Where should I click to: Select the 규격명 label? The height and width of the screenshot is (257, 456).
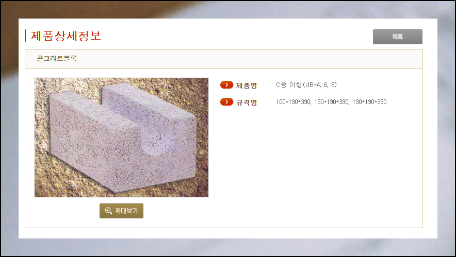pos(247,102)
